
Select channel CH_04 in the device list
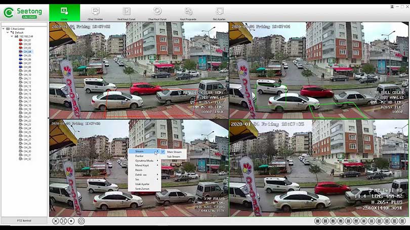tap(27, 51)
